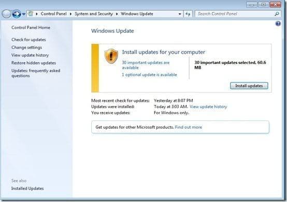Open the recent pages dropdown arrow
Image resolution: width=287 pixels, height=202 pixels.
24,14
